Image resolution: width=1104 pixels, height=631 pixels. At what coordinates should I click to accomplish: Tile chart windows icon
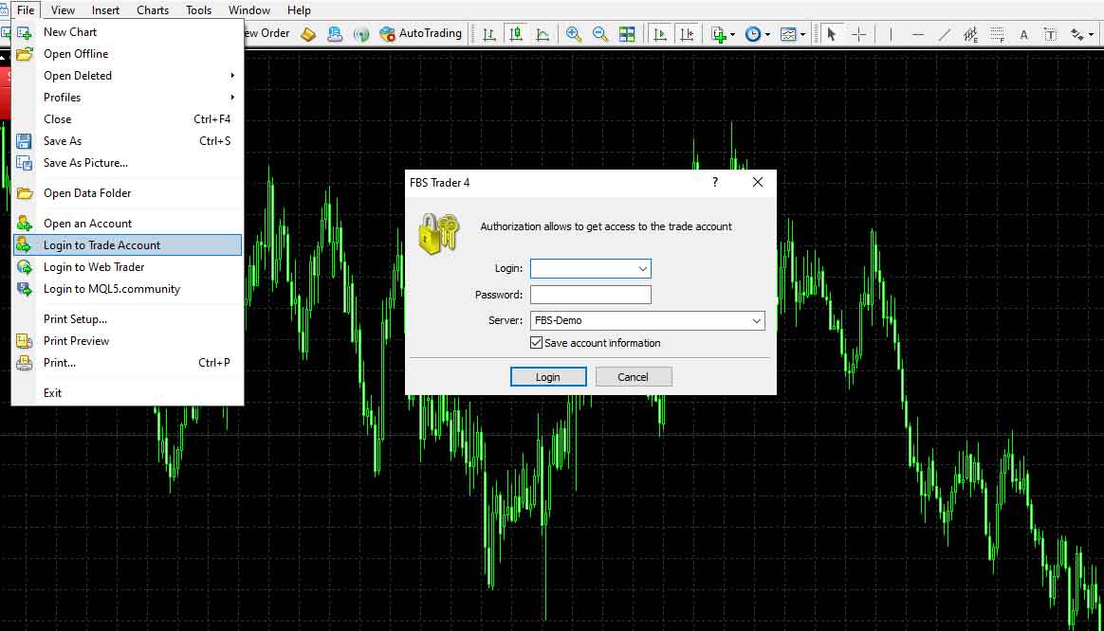click(x=627, y=34)
